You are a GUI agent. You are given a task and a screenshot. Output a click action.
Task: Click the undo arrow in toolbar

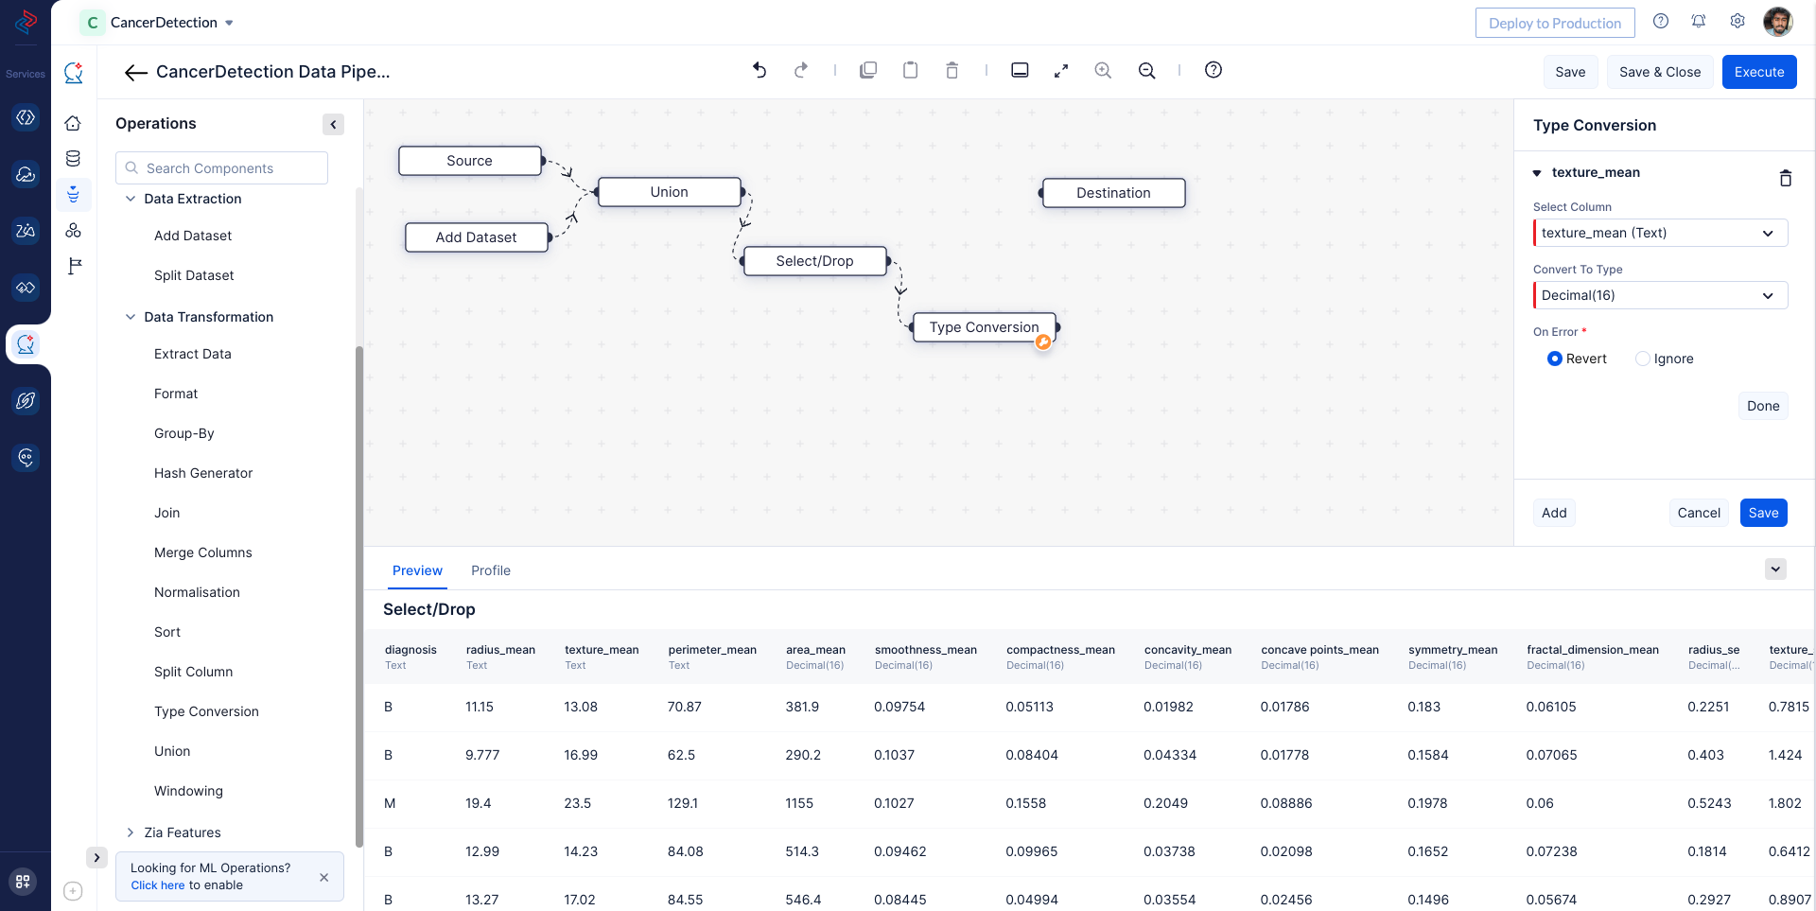click(x=760, y=70)
